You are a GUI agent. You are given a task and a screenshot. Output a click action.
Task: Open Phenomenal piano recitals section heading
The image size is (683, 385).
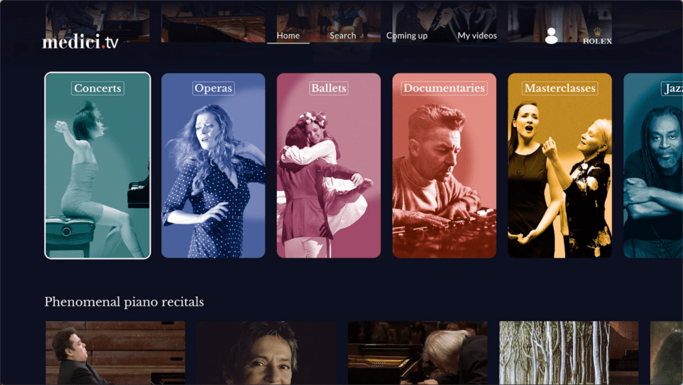(x=124, y=302)
